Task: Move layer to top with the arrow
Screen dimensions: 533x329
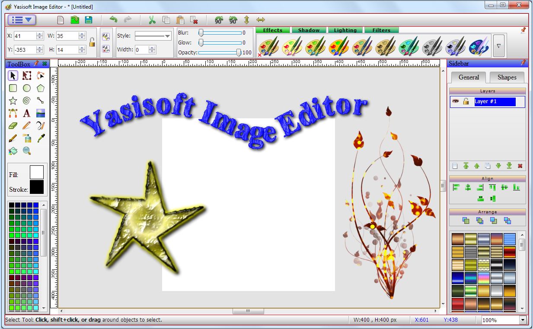Action: 466,166
